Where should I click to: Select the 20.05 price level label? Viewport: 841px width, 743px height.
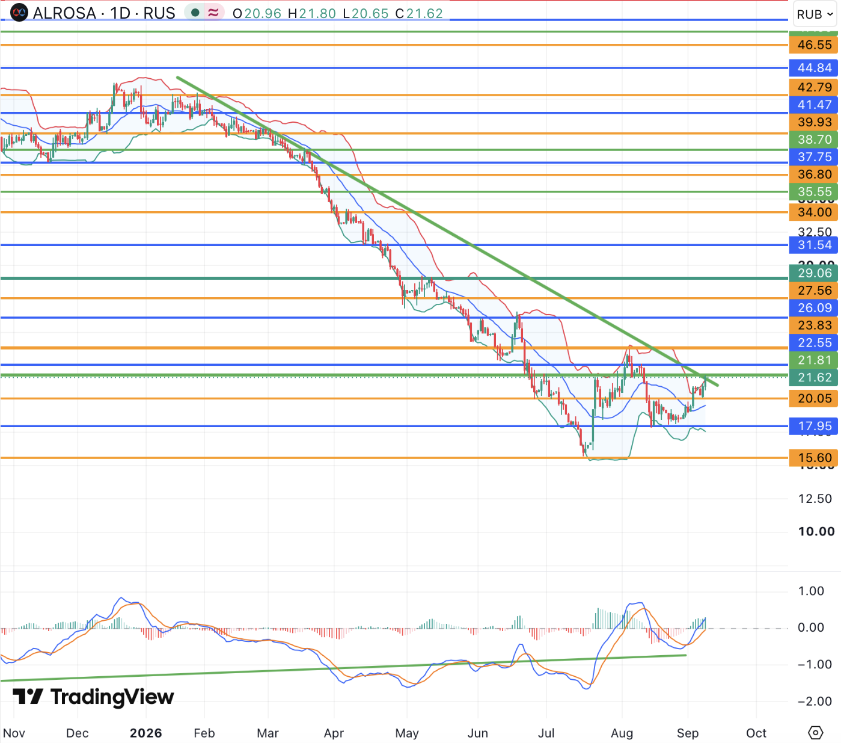(x=815, y=398)
